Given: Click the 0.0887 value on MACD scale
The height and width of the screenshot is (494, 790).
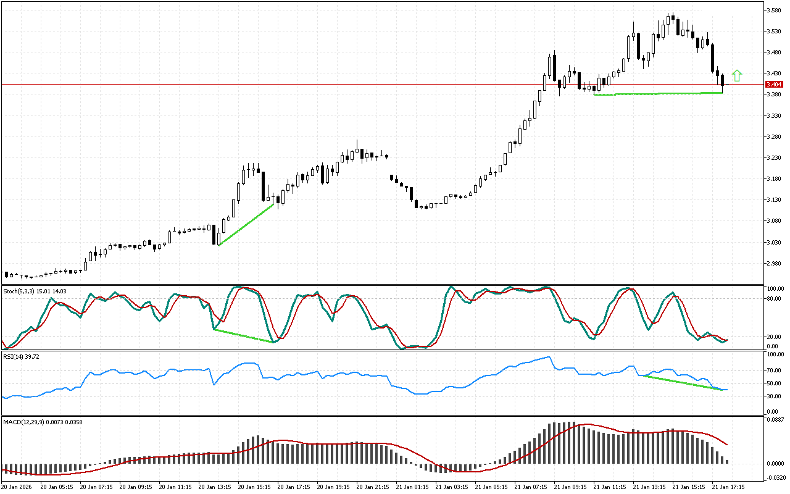Looking at the screenshot, I should pos(775,420).
